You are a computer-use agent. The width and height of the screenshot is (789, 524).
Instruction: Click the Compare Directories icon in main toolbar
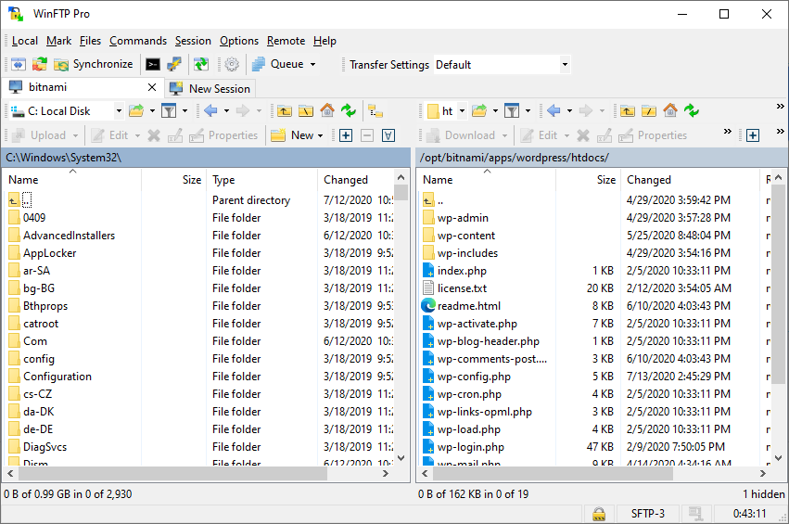click(x=19, y=64)
